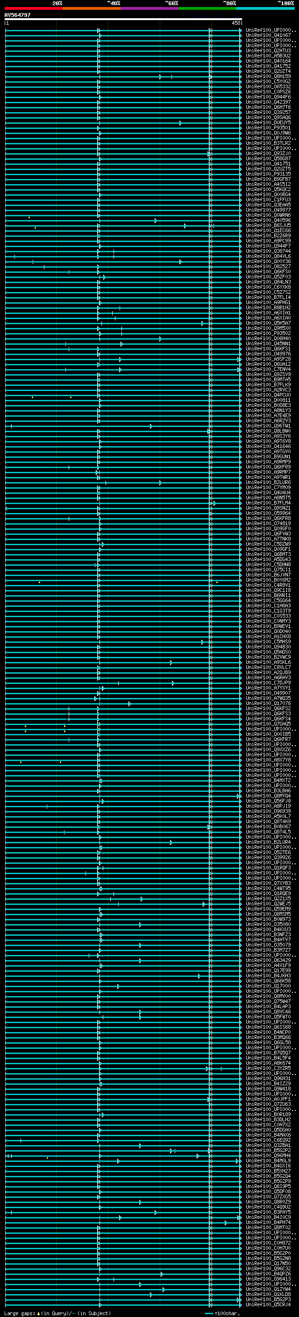The image size is (299, 1317).
Task: Select hit UniRef100_Q3EAA5
Action: click(268, 205)
